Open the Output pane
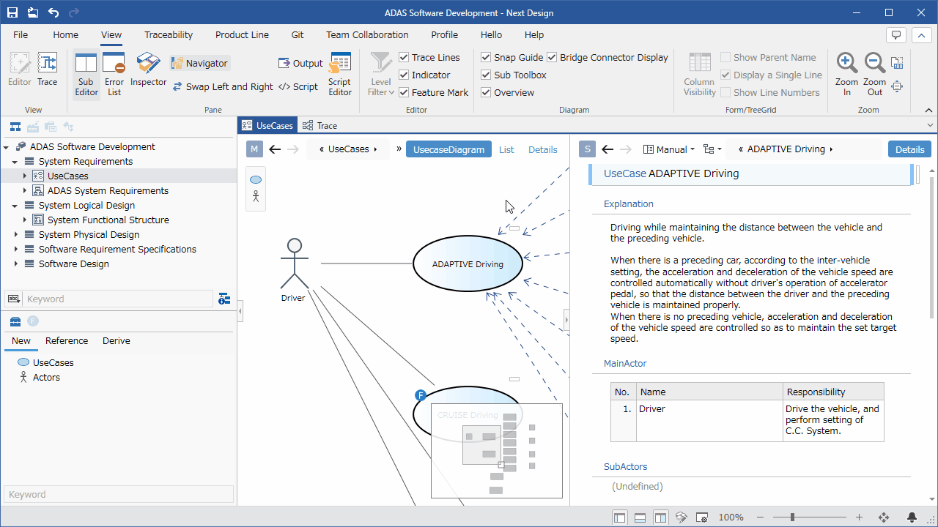 point(300,64)
